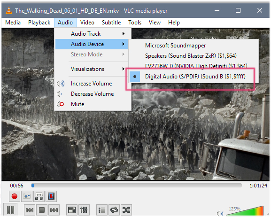The height and width of the screenshot is (217, 271).
Task: Select Digital Audio (S/PDIF) device
Action: pos(194,77)
